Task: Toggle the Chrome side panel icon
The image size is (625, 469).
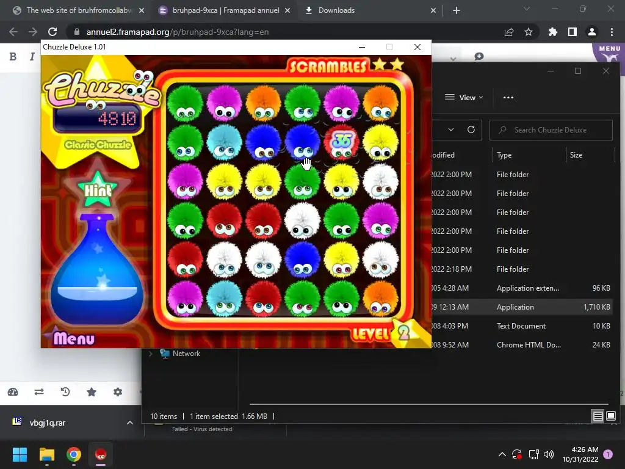Action: pyautogui.click(x=573, y=32)
